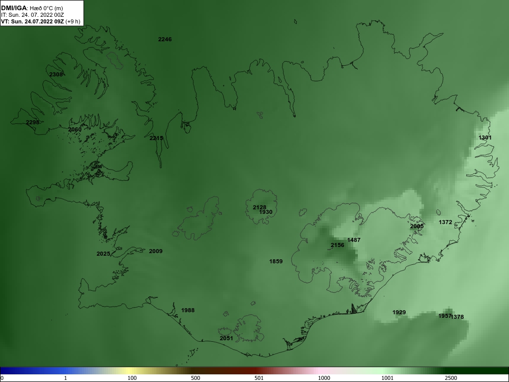This screenshot has height=382, width=509.
Task: Select the 1988 value label
Action: 188,310
